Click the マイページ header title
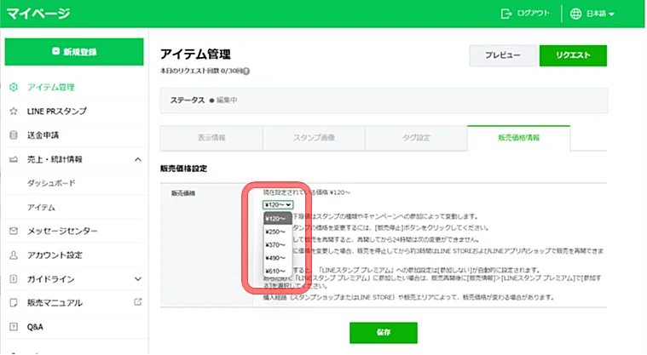Screen dimensions: 647x355 click(38, 13)
